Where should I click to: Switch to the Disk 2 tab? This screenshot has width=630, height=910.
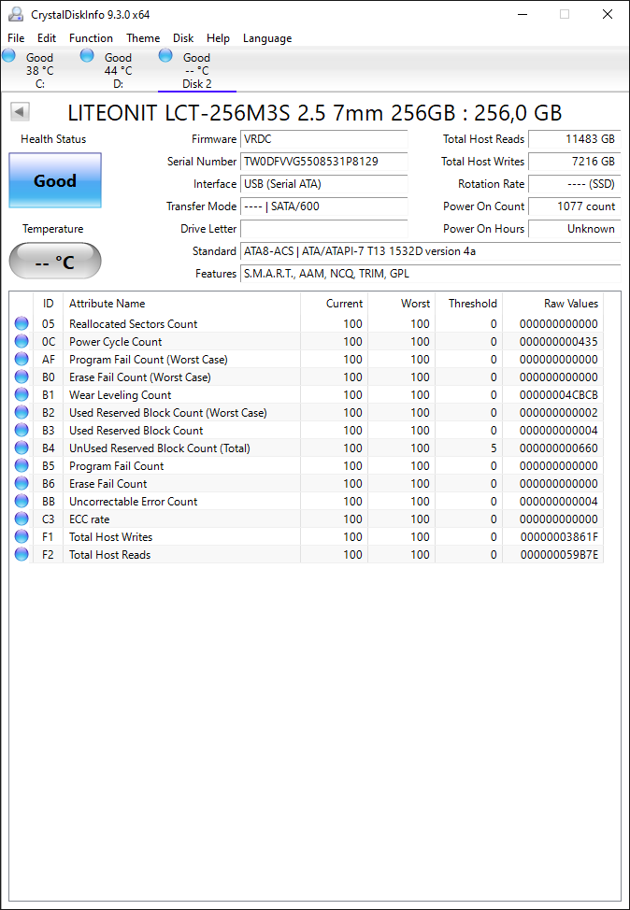pos(197,70)
